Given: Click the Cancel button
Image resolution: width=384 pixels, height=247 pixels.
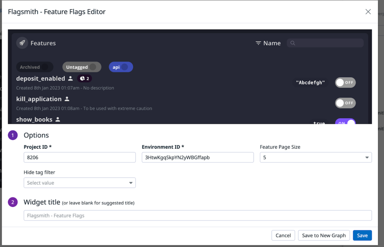Looking at the screenshot, I should coord(283,235).
